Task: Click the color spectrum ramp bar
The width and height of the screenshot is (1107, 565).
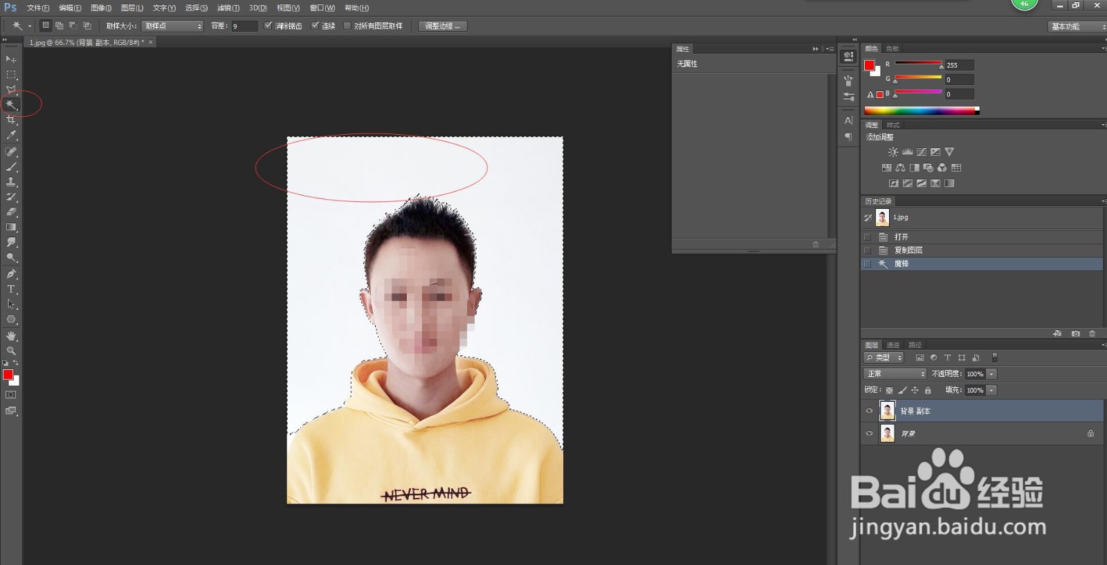Action: 922,110
